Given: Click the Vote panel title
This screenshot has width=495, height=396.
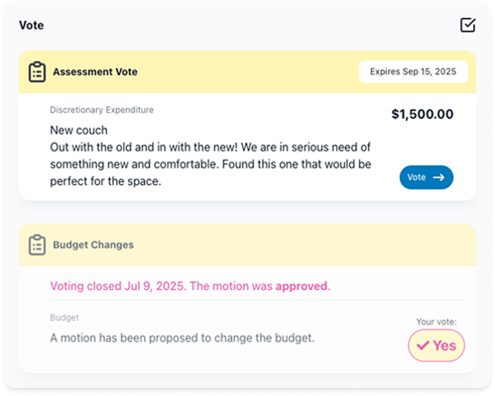Looking at the screenshot, I should (x=31, y=25).
